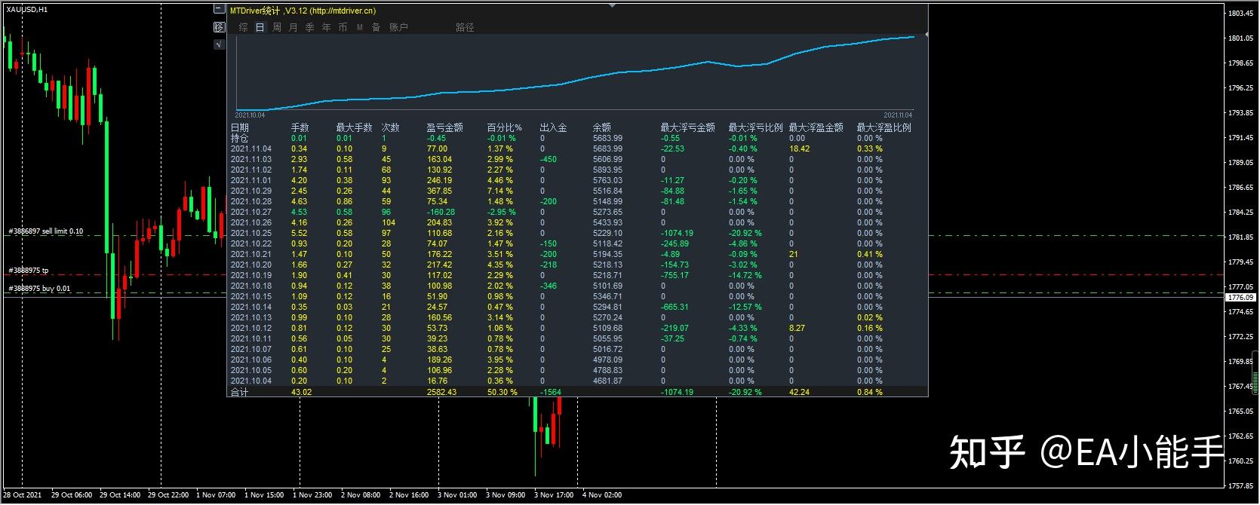Click the XAUUSD,H1 chart title
The image size is (1260, 505).
[x=26, y=10]
